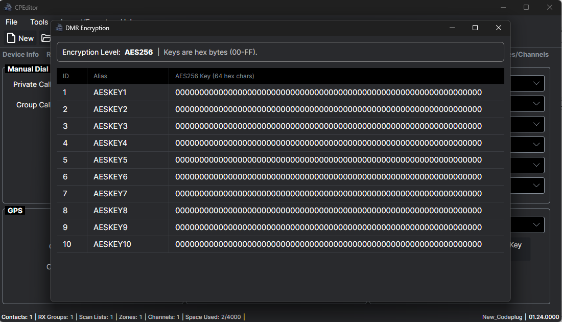The image size is (562, 322).
Task: Click the New document icon in toolbar
Action: pos(11,38)
